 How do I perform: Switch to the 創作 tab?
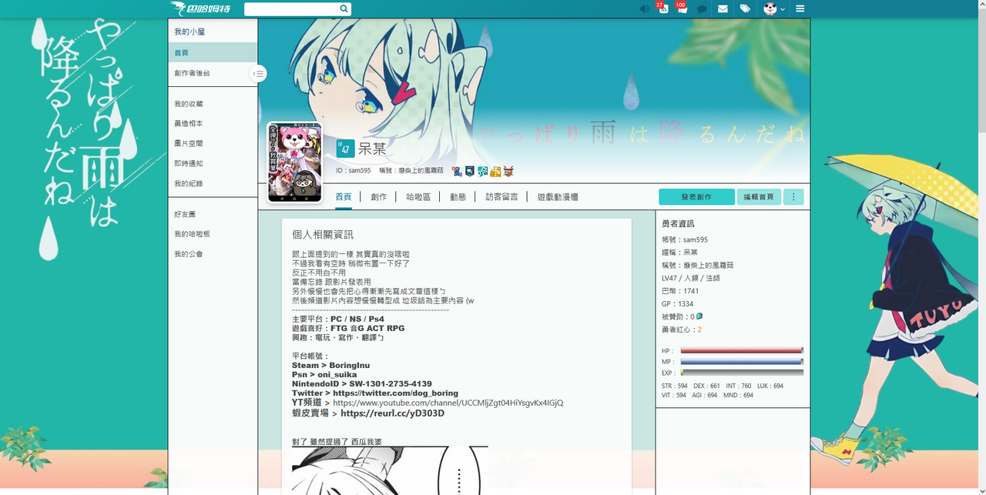[379, 197]
